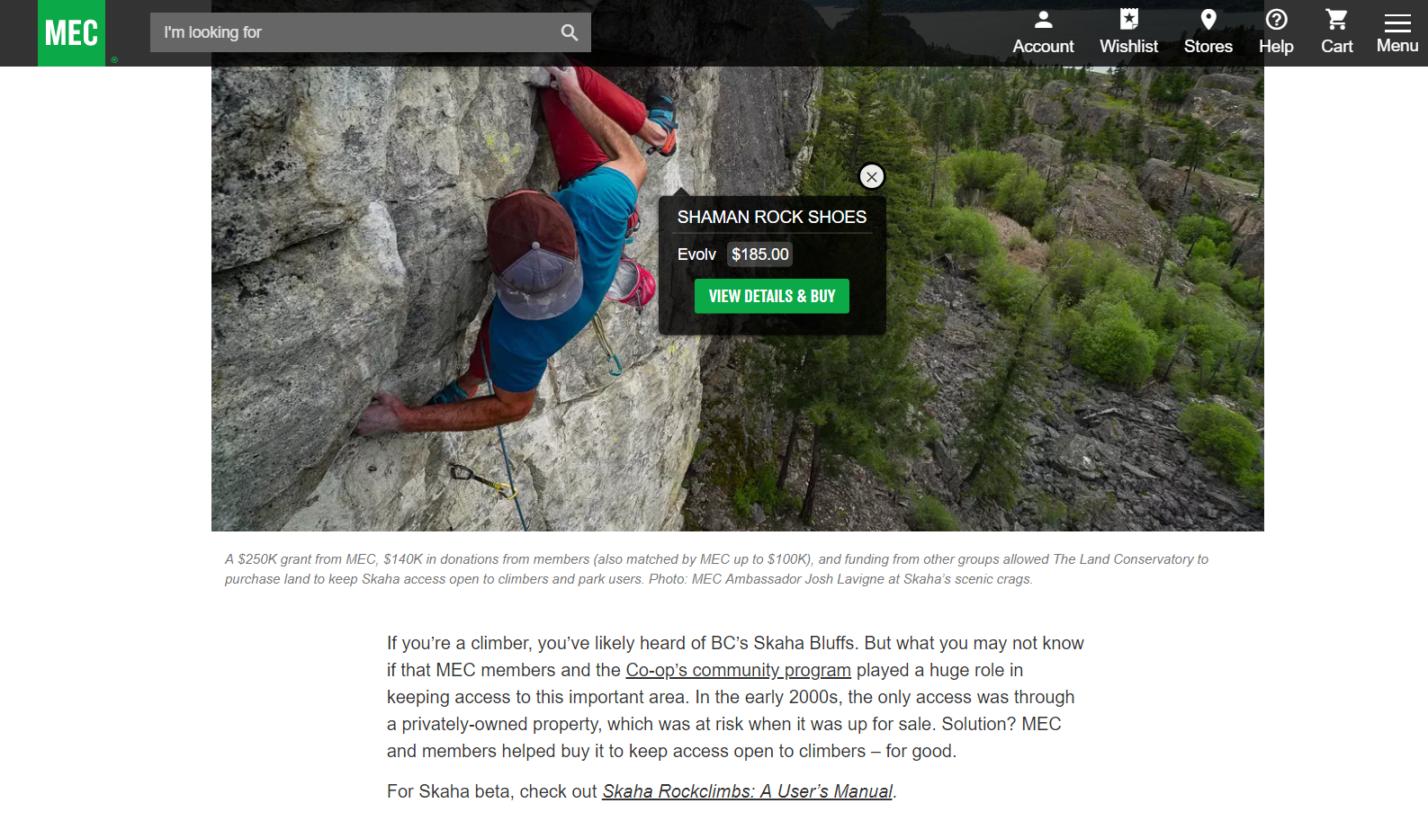
Task: Open the Stores location pin
Action: click(x=1208, y=19)
